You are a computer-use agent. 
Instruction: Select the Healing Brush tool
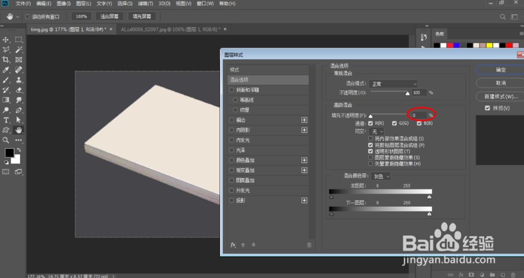(19, 70)
